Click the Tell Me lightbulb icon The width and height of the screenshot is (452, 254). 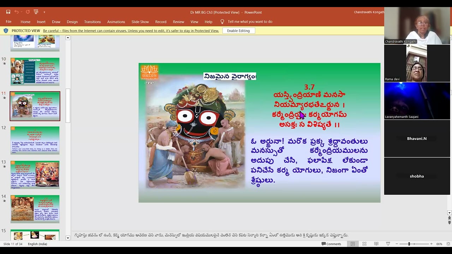coord(222,22)
